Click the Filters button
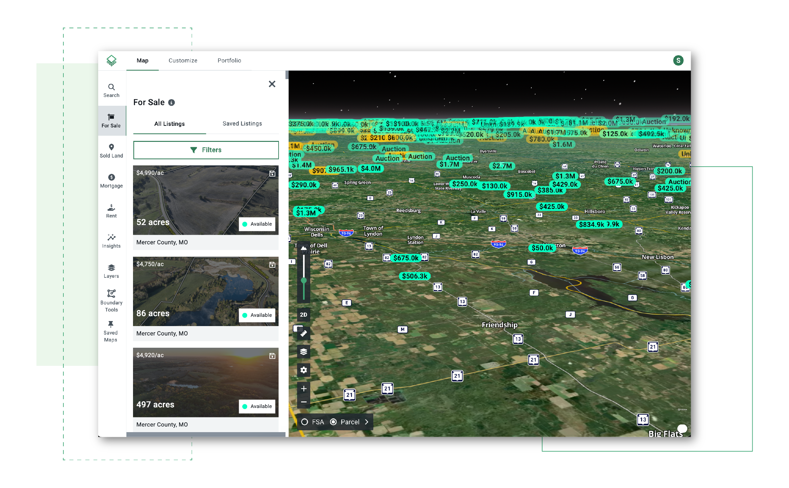The height and width of the screenshot is (488, 789). [206, 149]
